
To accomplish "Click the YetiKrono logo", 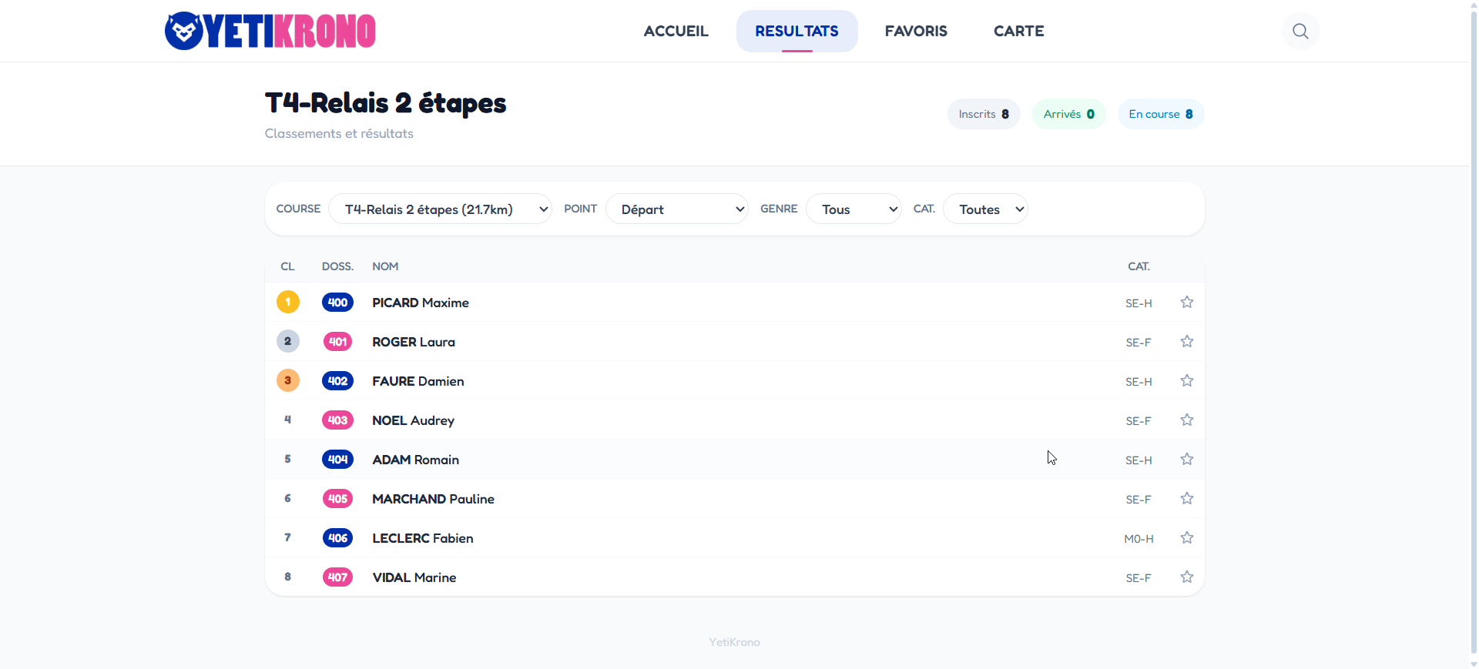I will pos(270,32).
